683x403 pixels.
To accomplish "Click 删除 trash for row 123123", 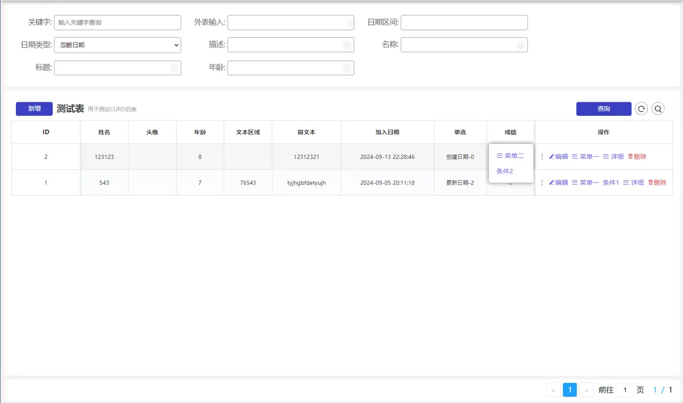I will 637,157.
